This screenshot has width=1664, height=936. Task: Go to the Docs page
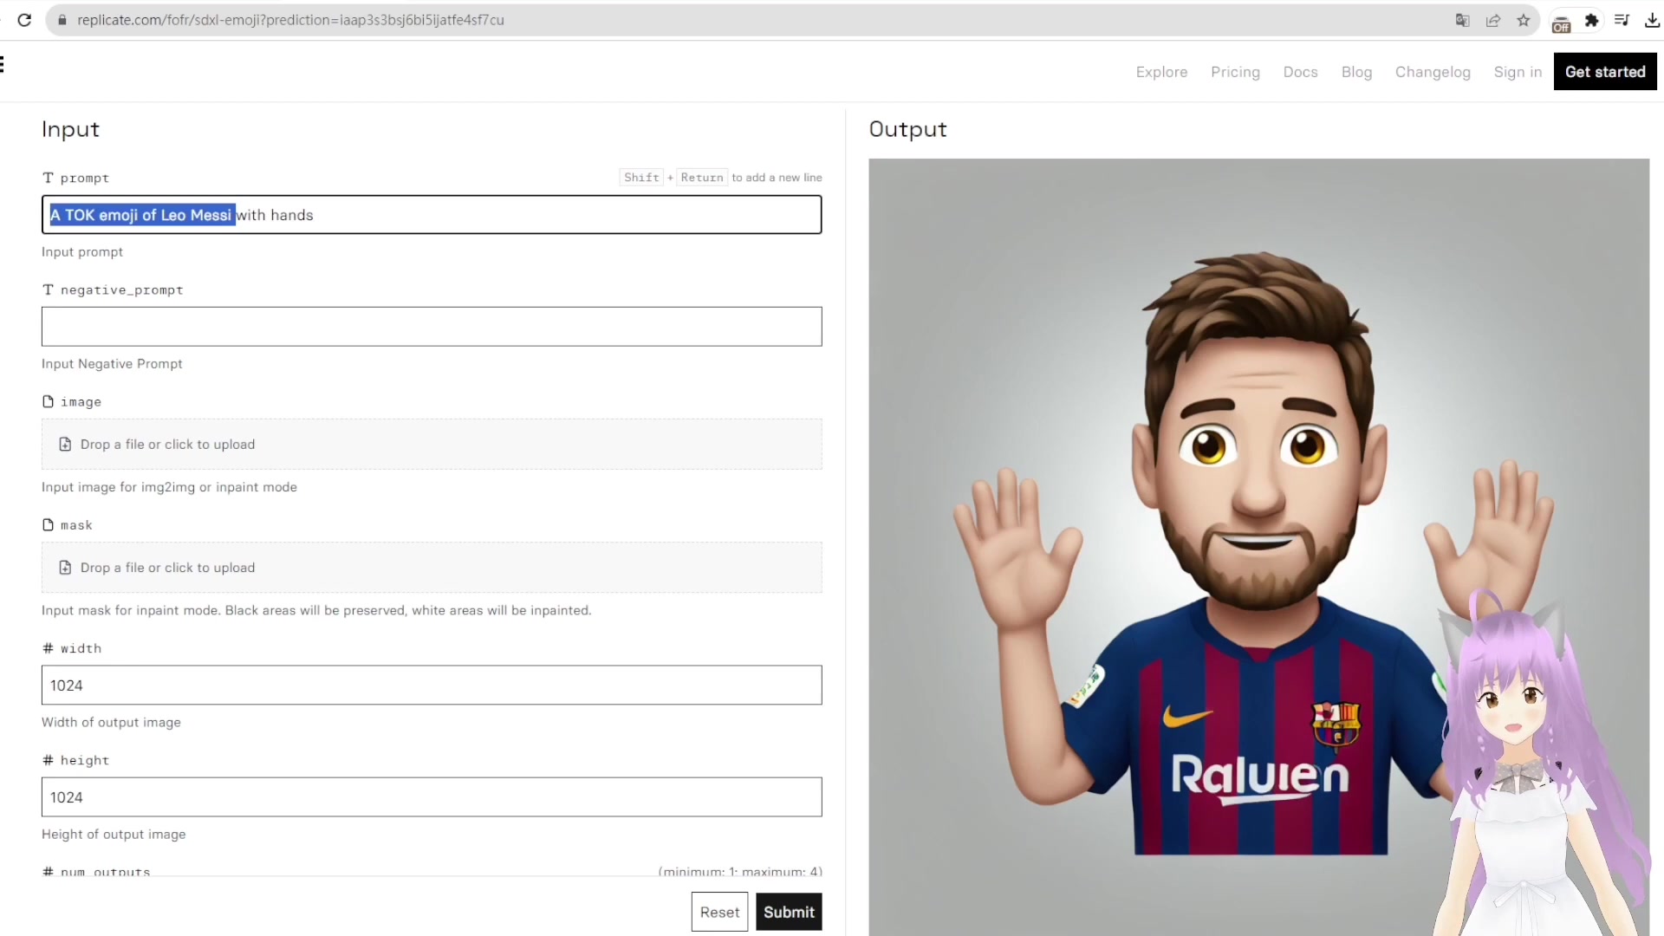click(1300, 72)
